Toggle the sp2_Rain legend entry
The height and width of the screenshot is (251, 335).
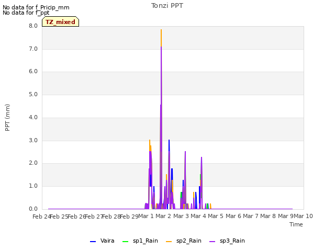pyautogui.click(x=184, y=241)
